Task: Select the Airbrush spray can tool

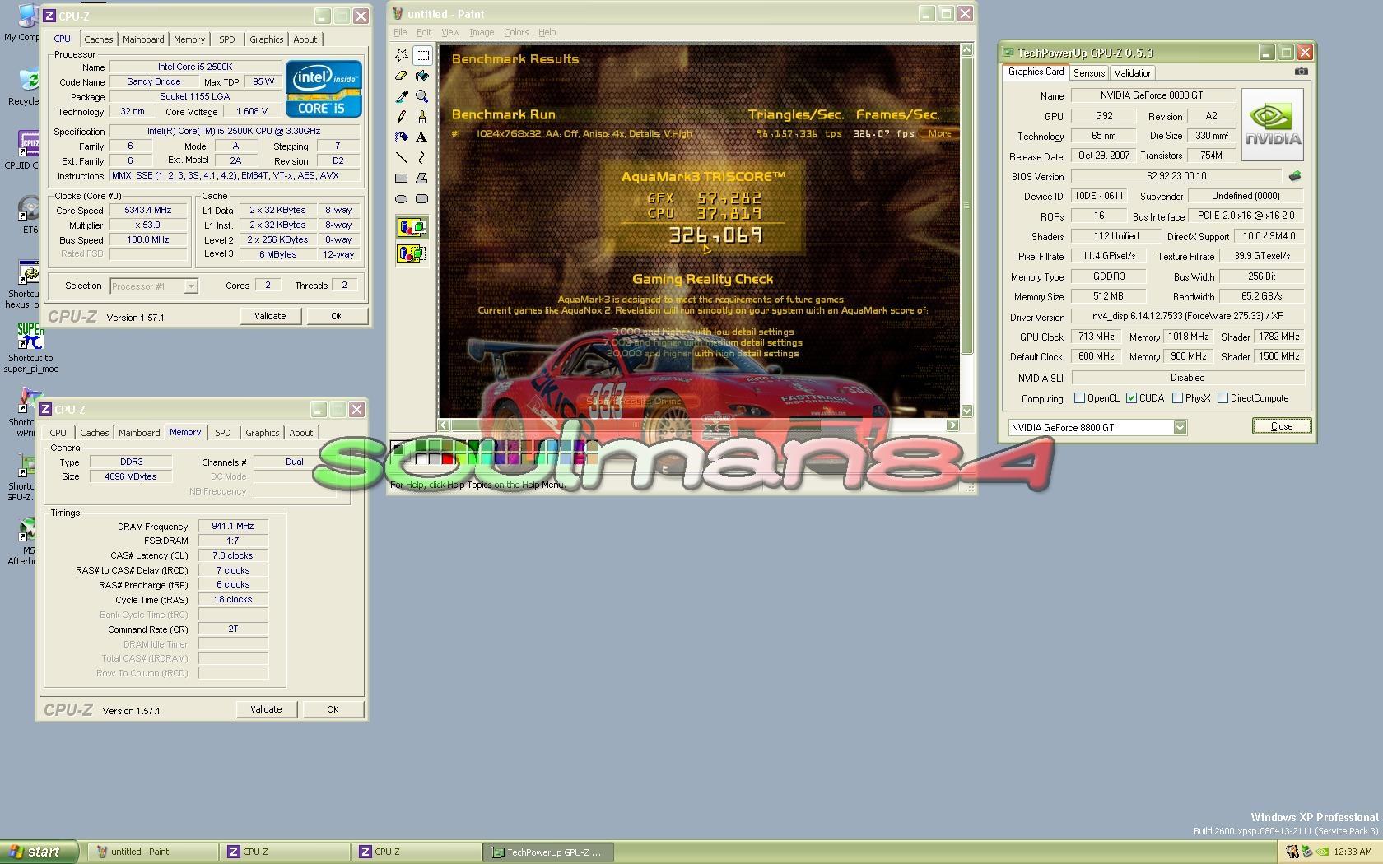Action: click(402, 137)
